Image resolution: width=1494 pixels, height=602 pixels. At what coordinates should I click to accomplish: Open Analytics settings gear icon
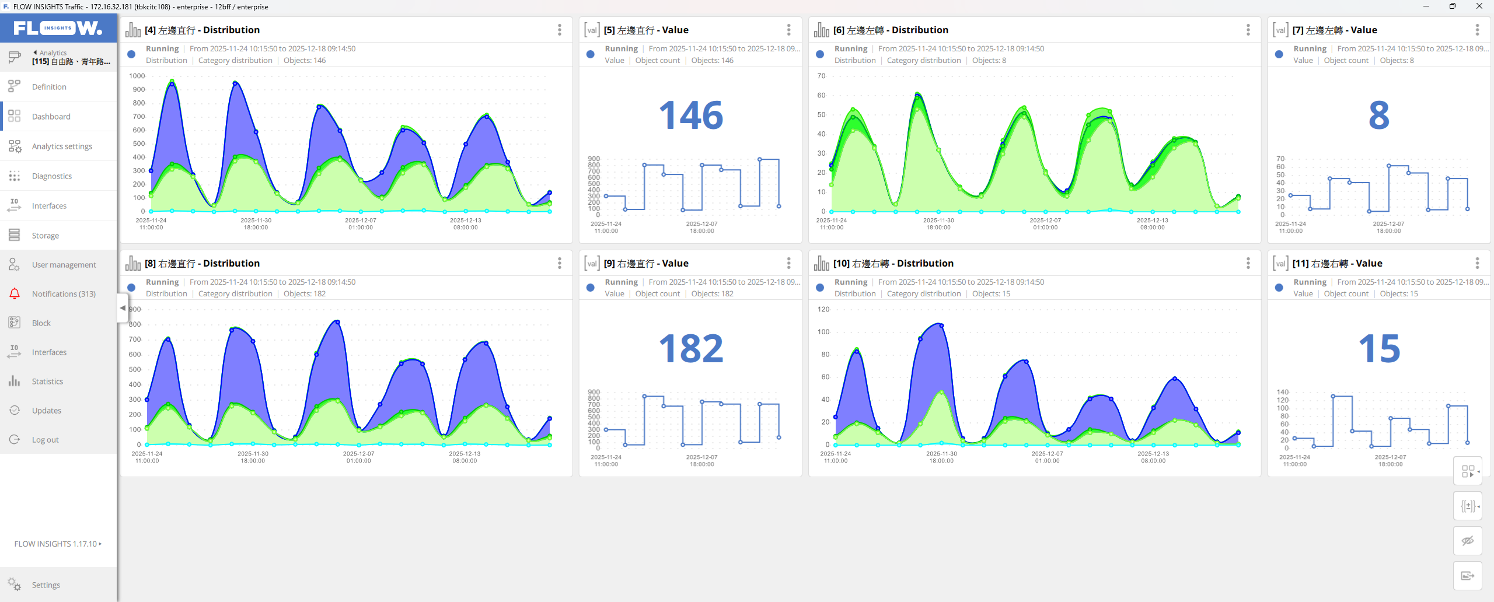tap(15, 146)
